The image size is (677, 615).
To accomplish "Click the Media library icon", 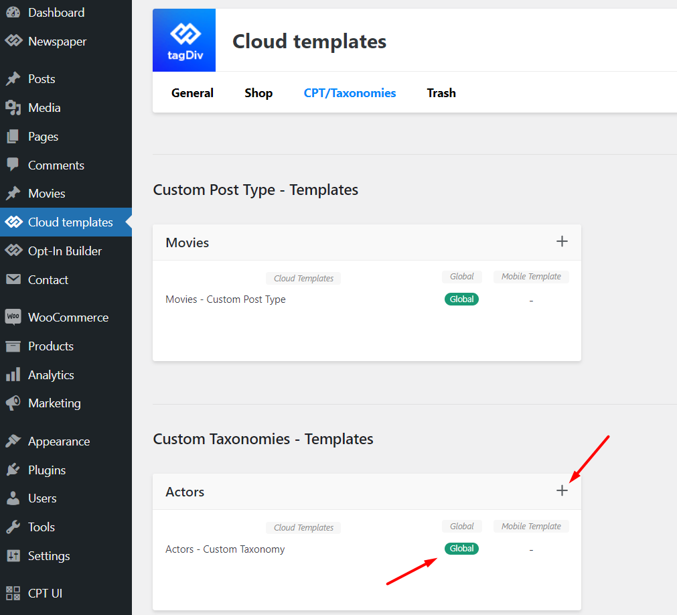I will tap(13, 108).
